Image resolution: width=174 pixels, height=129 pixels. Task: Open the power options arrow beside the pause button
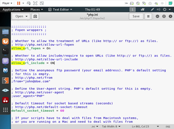(x=23, y=3)
